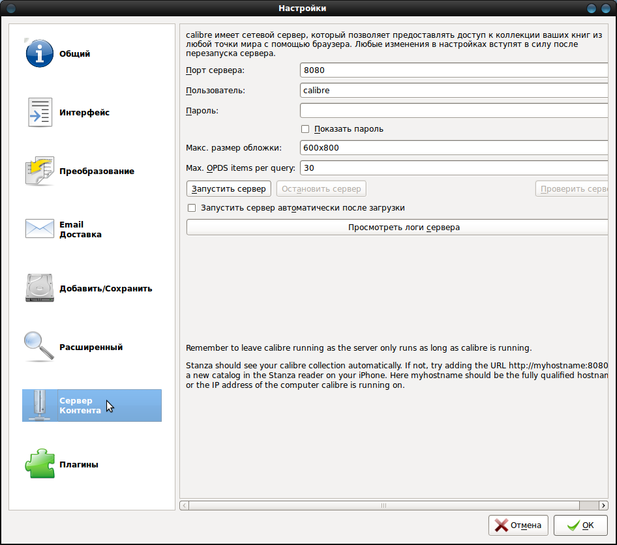Select the Добавить/Сохранить category label
The image size is (617, 545).
[x=106, y=288]
